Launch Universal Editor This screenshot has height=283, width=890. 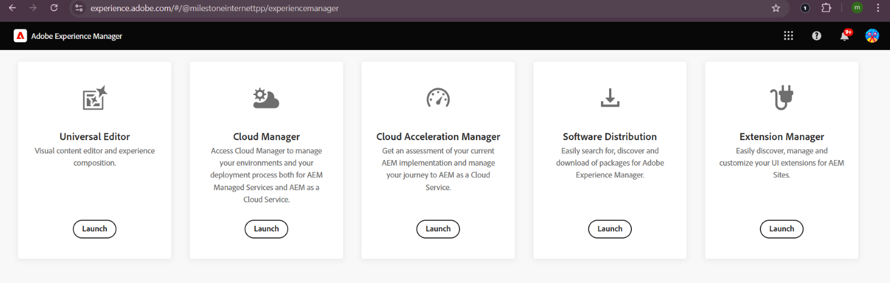point(95,229)
